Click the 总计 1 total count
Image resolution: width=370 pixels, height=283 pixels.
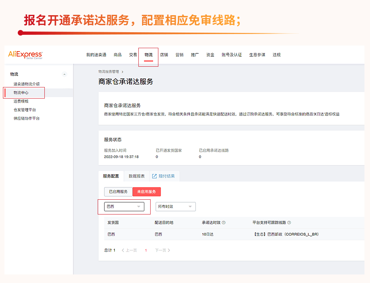(110, 250)
